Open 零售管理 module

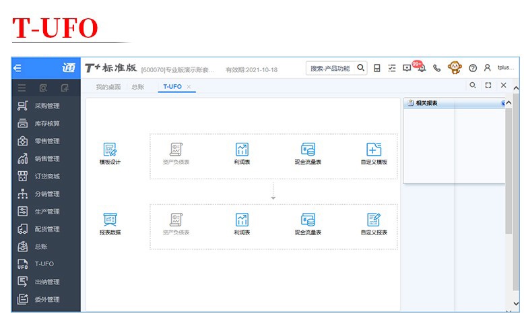click(46, 141)
